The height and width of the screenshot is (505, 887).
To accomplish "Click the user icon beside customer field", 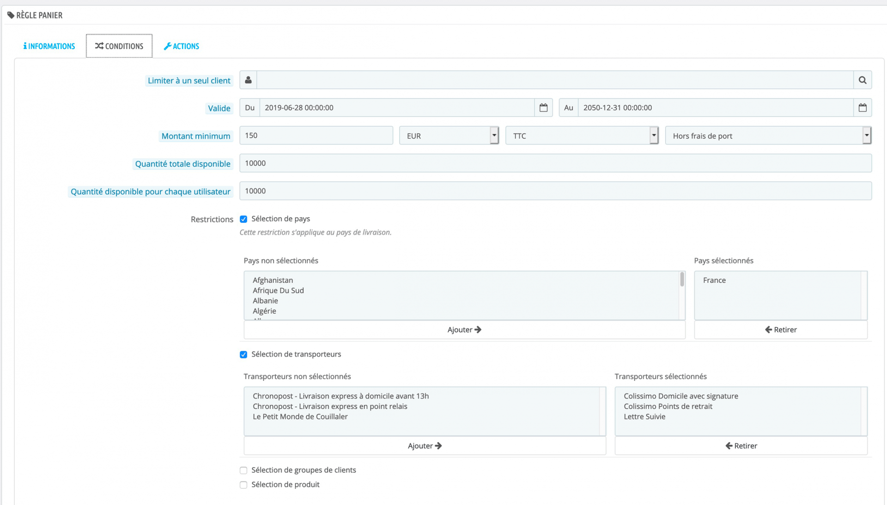I will pyautogui.click(x=248, y=80).
